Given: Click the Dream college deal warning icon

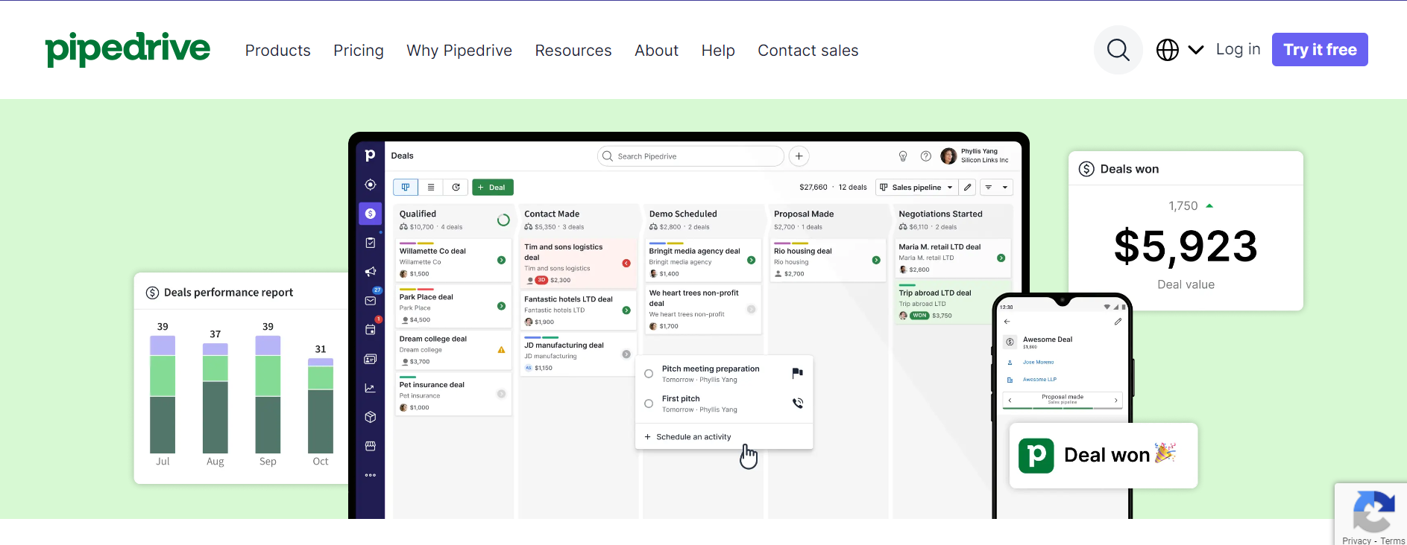Looking at the screenshot, I should (501, 350).
